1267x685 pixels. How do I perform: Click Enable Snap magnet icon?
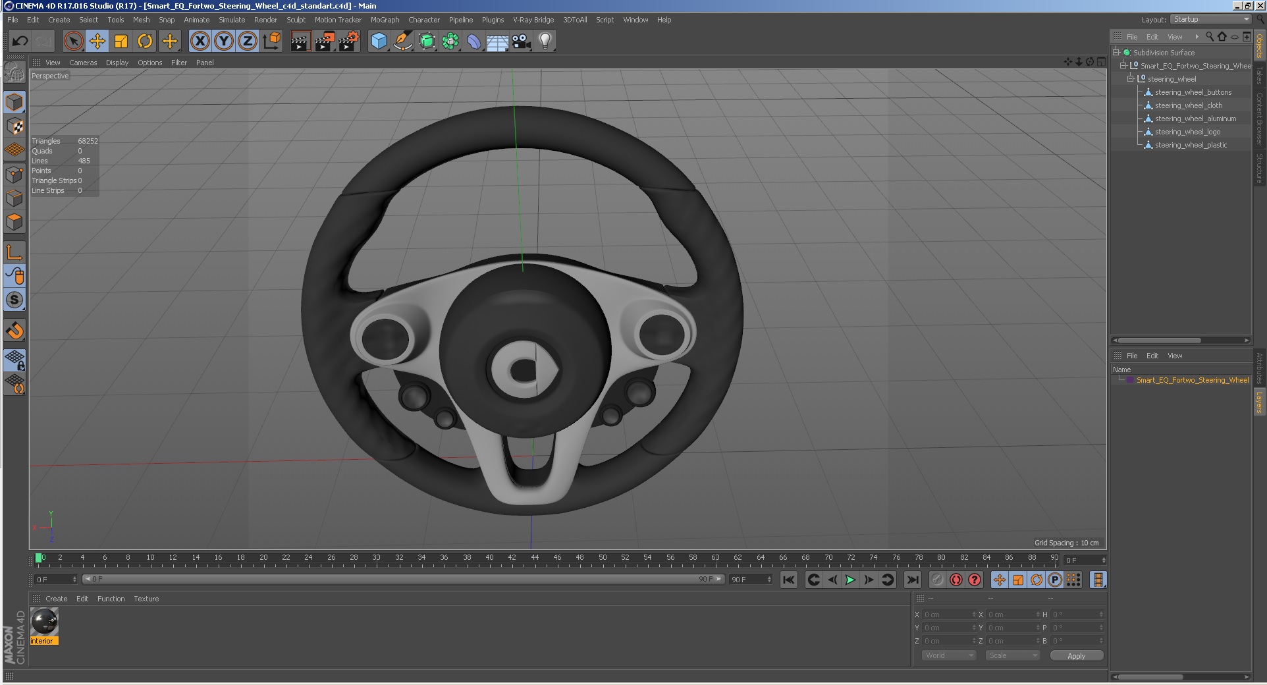coord(14,330)
